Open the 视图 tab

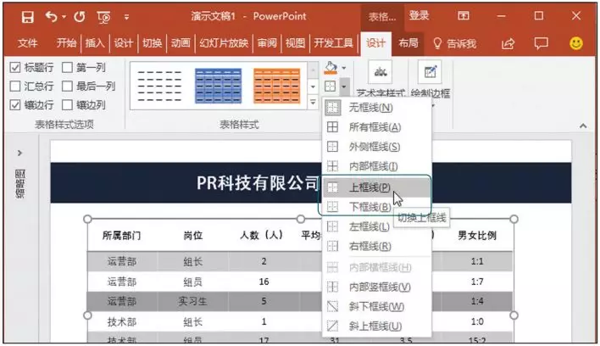[x=295, y=43]
